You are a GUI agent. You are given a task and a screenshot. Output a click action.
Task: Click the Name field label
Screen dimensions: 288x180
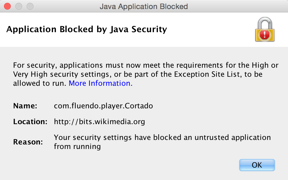tap(25, 106)
